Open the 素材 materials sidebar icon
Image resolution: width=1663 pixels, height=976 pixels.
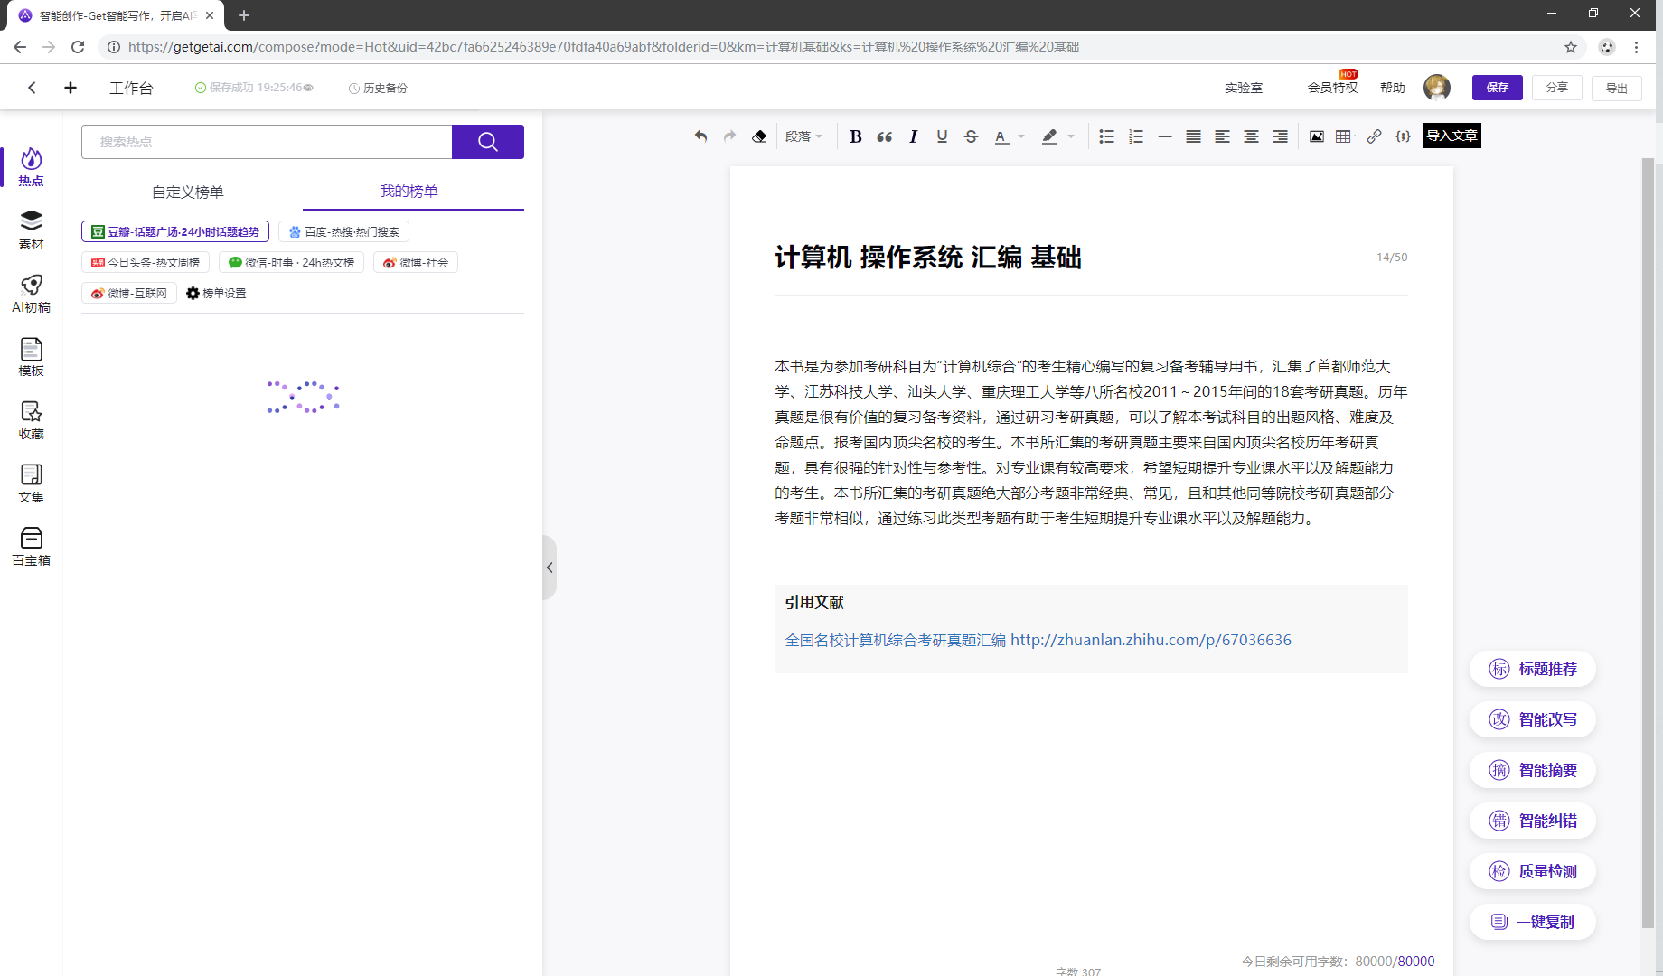[32, 230]
